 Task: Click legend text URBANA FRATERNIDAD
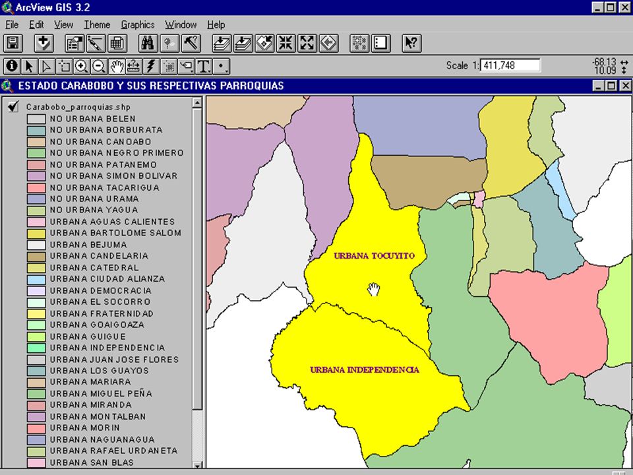(102, 314)
